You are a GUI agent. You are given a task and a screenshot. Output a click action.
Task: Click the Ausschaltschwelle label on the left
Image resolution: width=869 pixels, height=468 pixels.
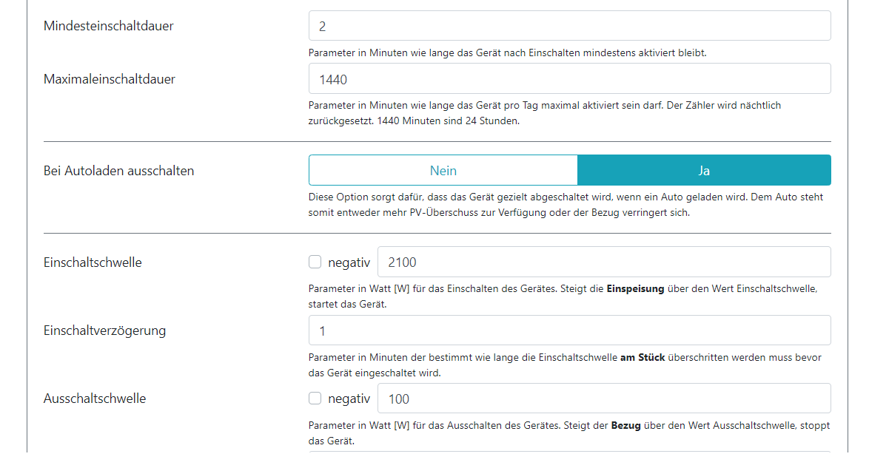tap(95, 399)
